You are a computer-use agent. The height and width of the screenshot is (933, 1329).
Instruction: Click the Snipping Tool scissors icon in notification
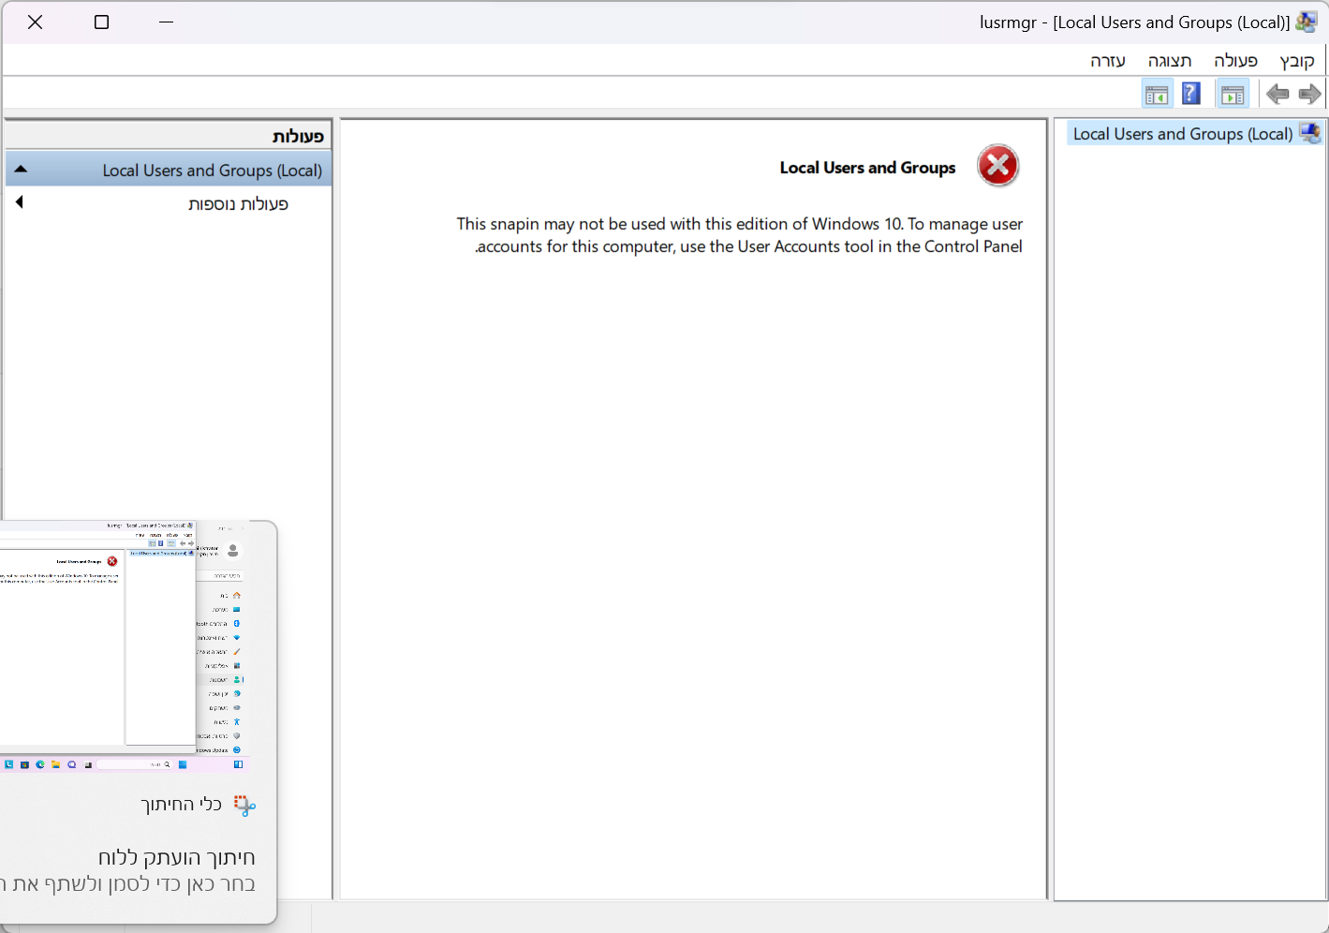click(244, 805)
